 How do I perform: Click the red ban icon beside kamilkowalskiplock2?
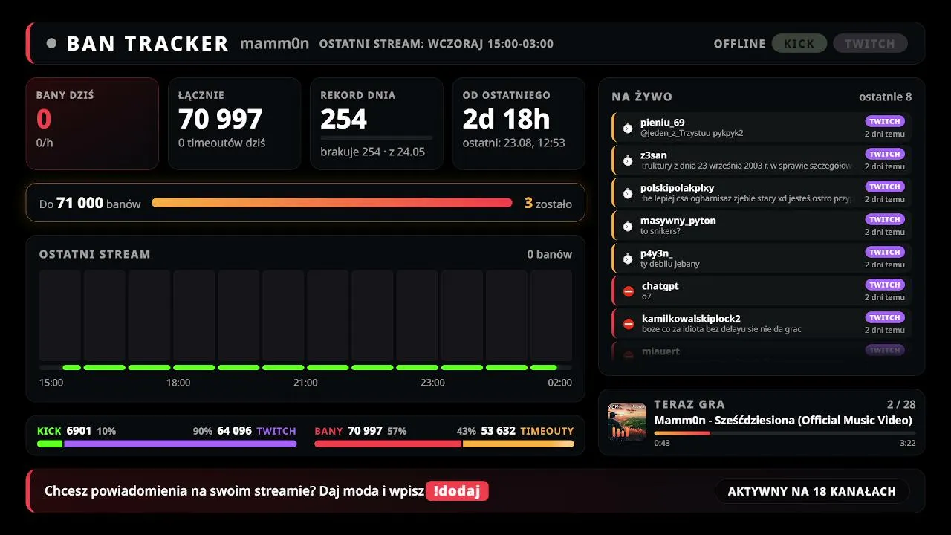pyautogui.click(x=629, y=324)
